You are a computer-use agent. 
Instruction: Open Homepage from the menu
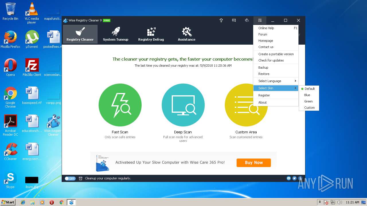[x=276, y=41]
